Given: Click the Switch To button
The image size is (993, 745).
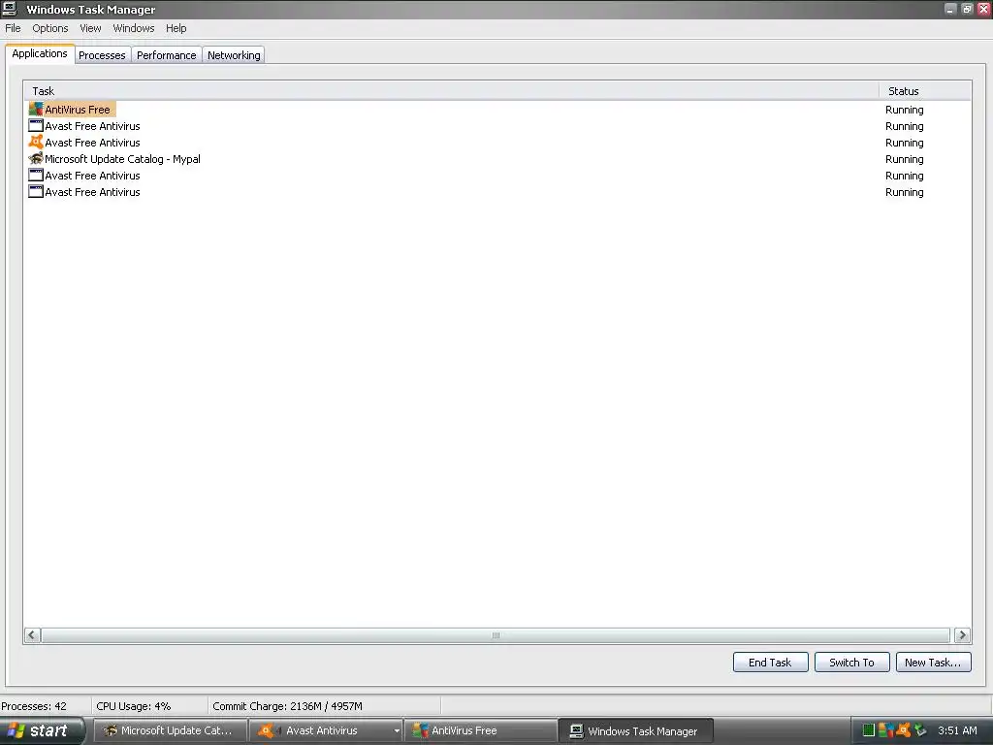Looking at the screenshot, I should click(x=851, y=662).
